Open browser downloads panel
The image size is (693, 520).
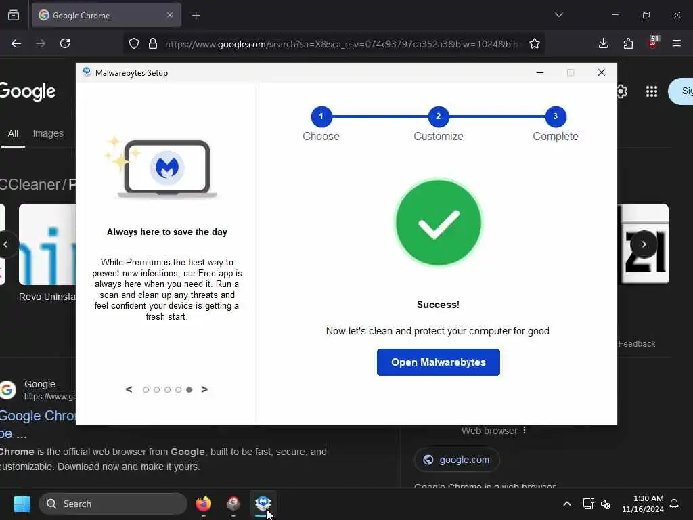(x=603, y=43)
